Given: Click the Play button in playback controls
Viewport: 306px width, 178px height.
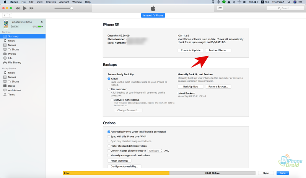Looking at the screenshot, I should 24,8.
